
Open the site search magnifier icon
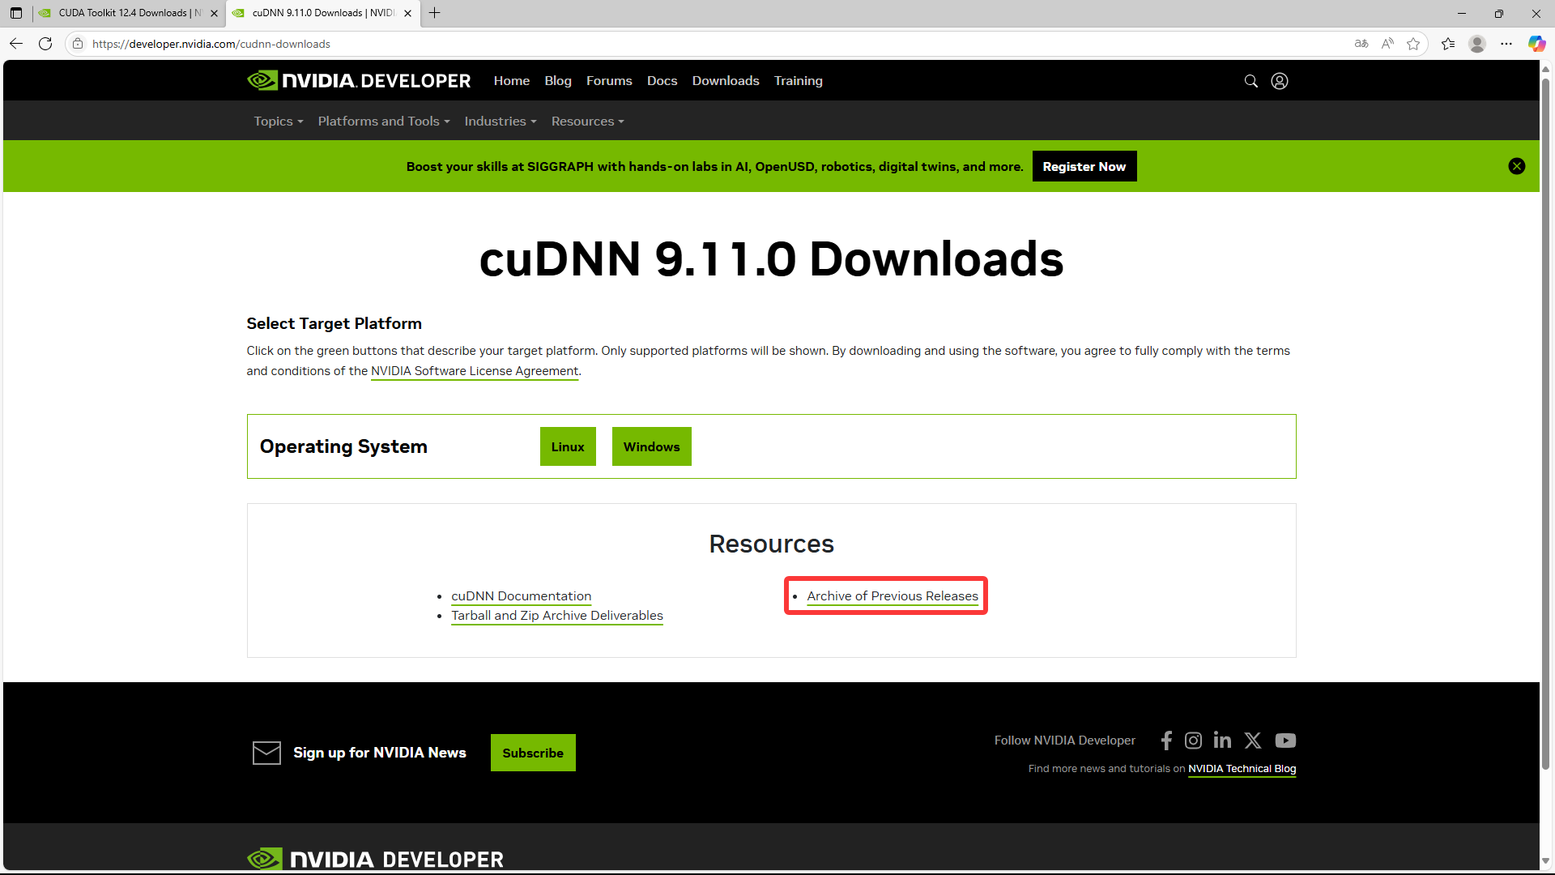coord(1250,81)
